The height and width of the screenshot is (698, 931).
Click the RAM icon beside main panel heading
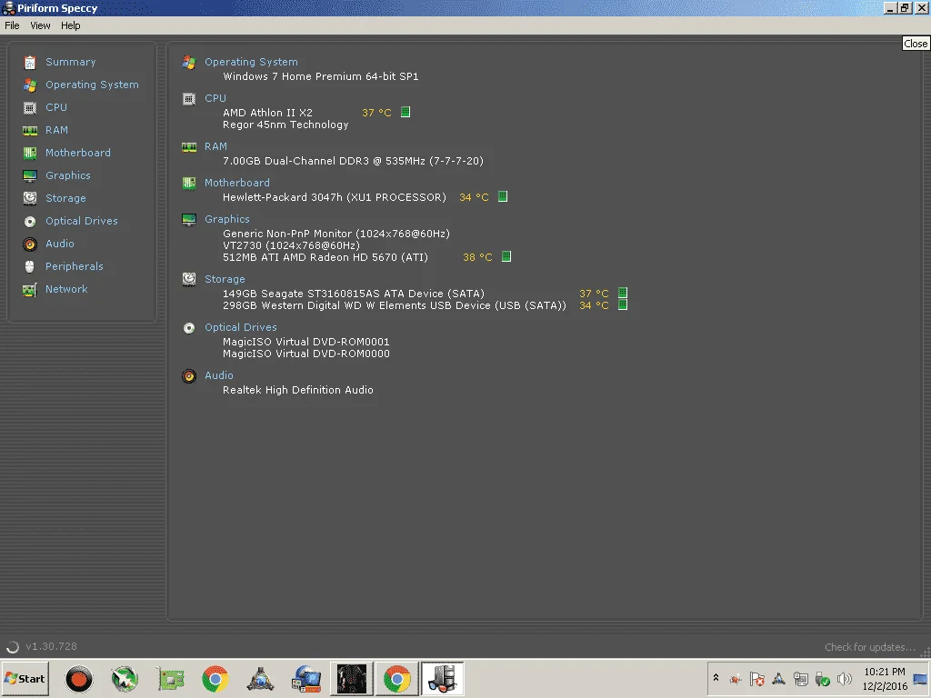point(189,147)
